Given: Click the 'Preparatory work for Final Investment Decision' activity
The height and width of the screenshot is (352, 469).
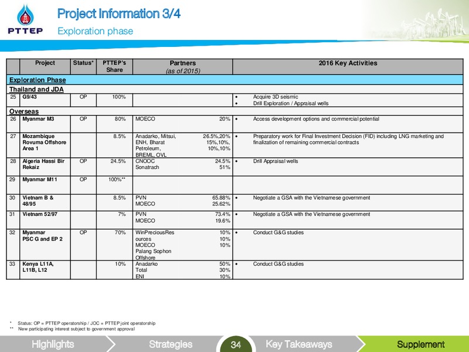Looking at the screenshot, I should (x=348, y=139).
